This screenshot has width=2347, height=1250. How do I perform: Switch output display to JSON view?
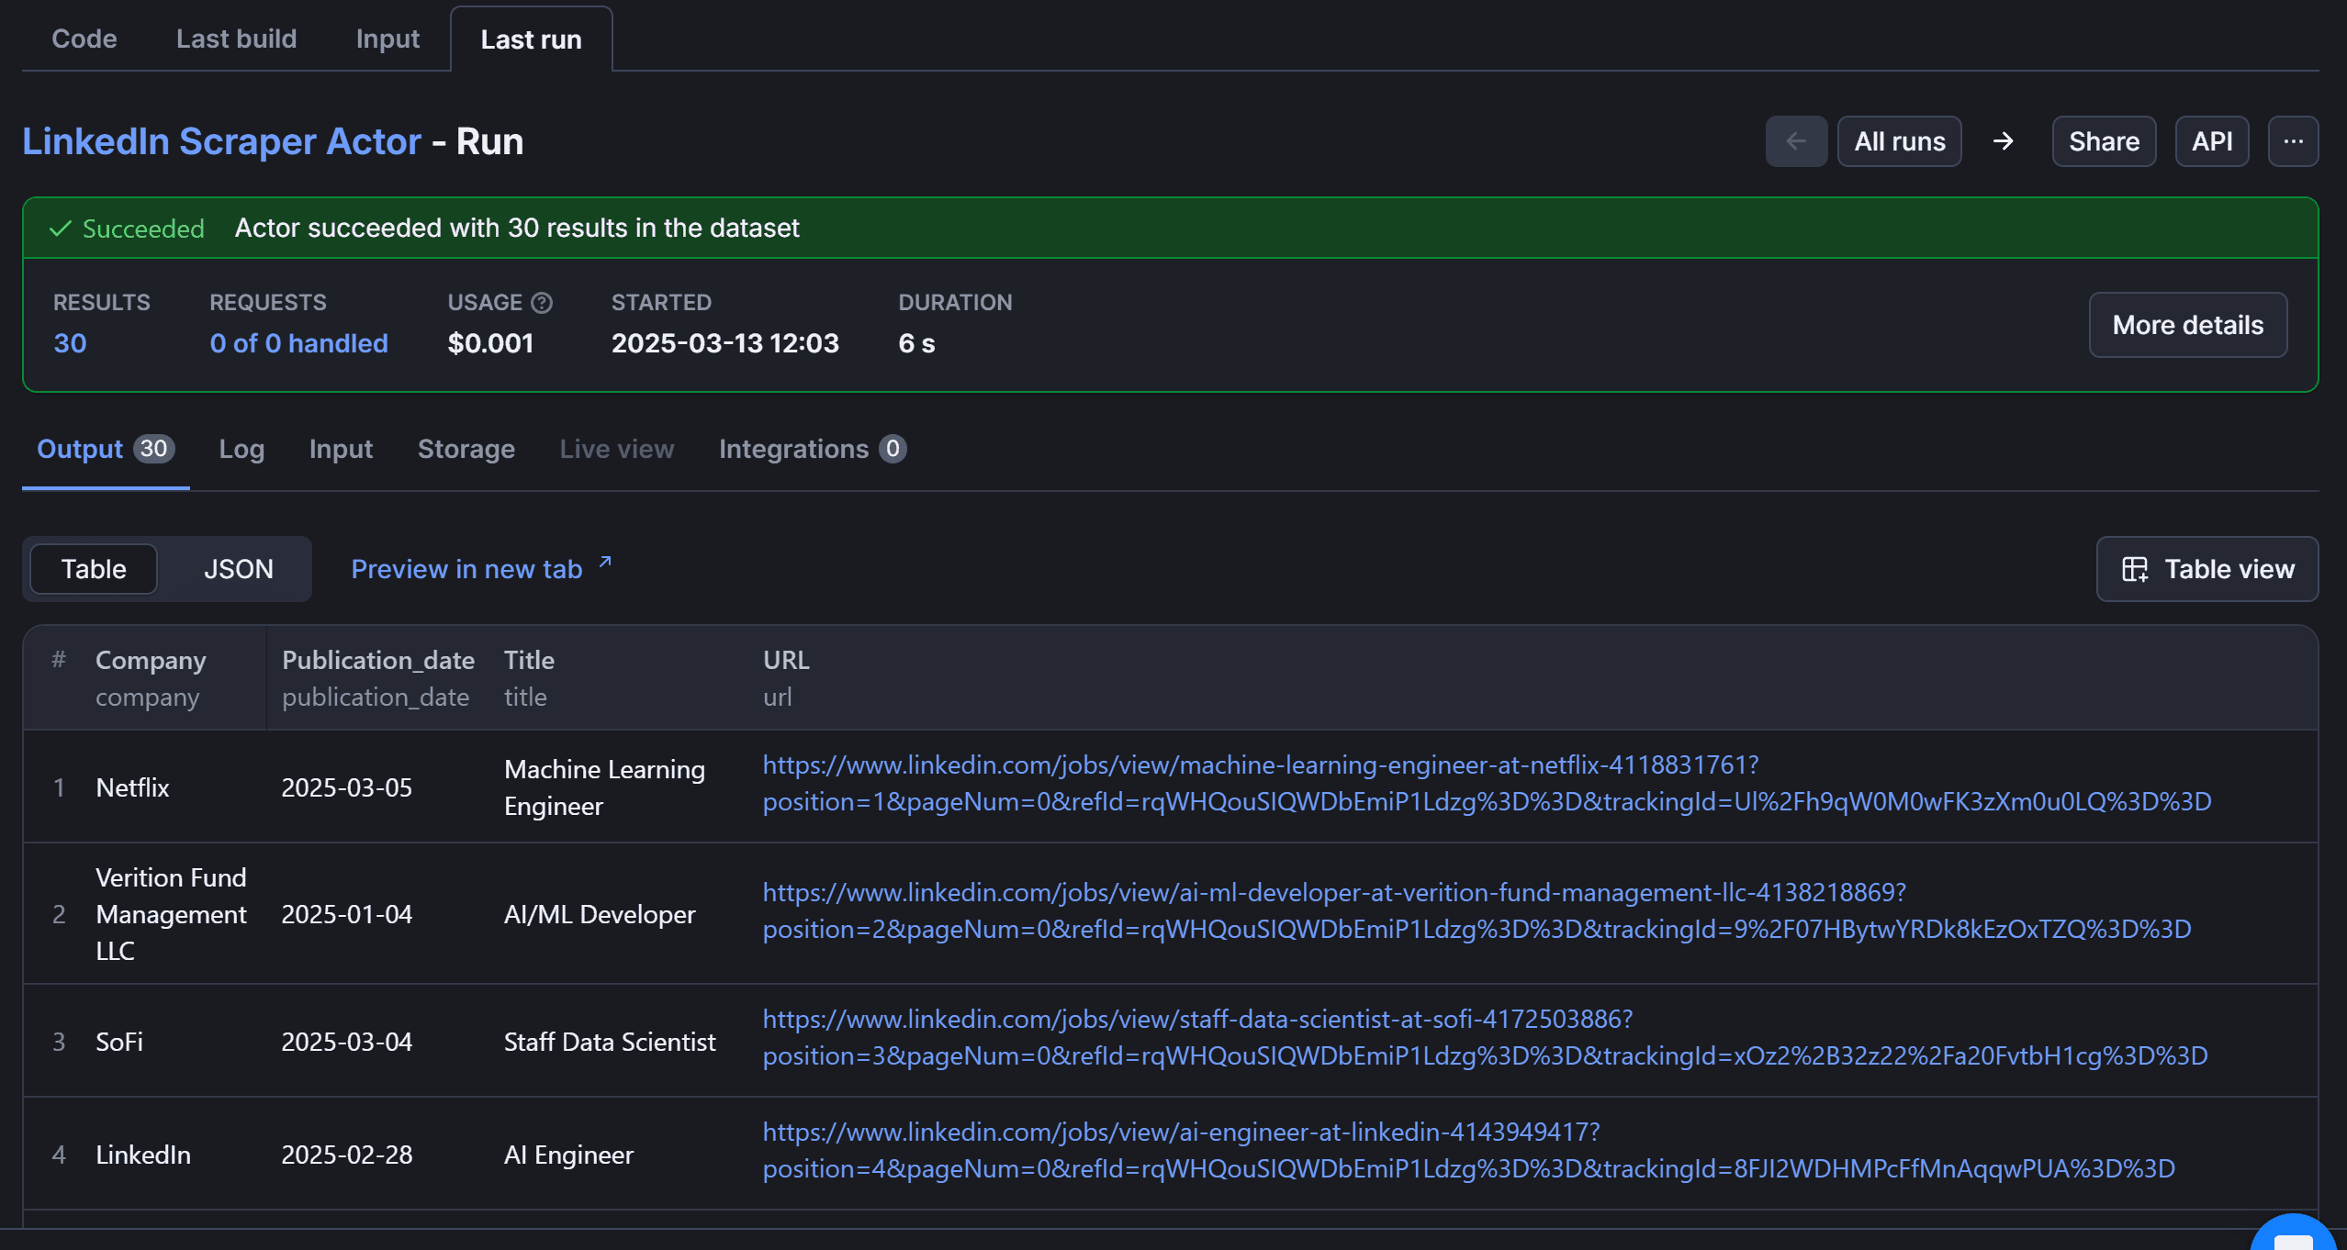[x=237, y=569]
